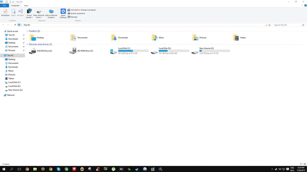The height and width of the screenshot is (172, 307).
Task: Open Properties in the ribbon
Action: click(5, 13)
